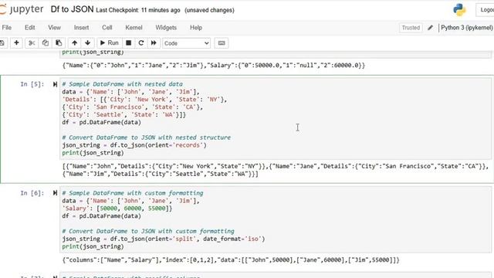Screen dimensions: 494x278
Task: Run the selected cell
Action: [x=109, y=43]
